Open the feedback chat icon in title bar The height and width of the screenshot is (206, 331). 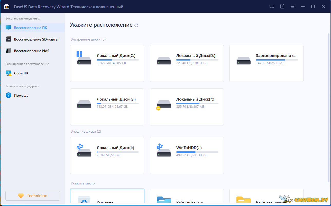coord(272,7)
